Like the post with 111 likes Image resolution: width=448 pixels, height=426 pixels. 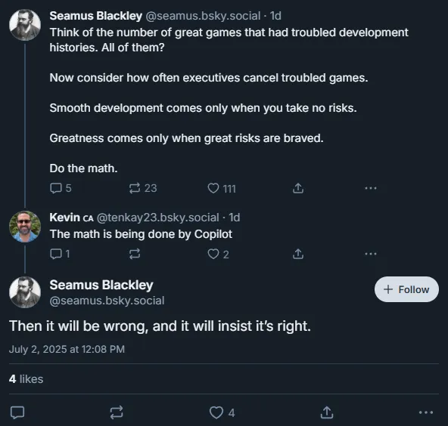pos(222,189)
